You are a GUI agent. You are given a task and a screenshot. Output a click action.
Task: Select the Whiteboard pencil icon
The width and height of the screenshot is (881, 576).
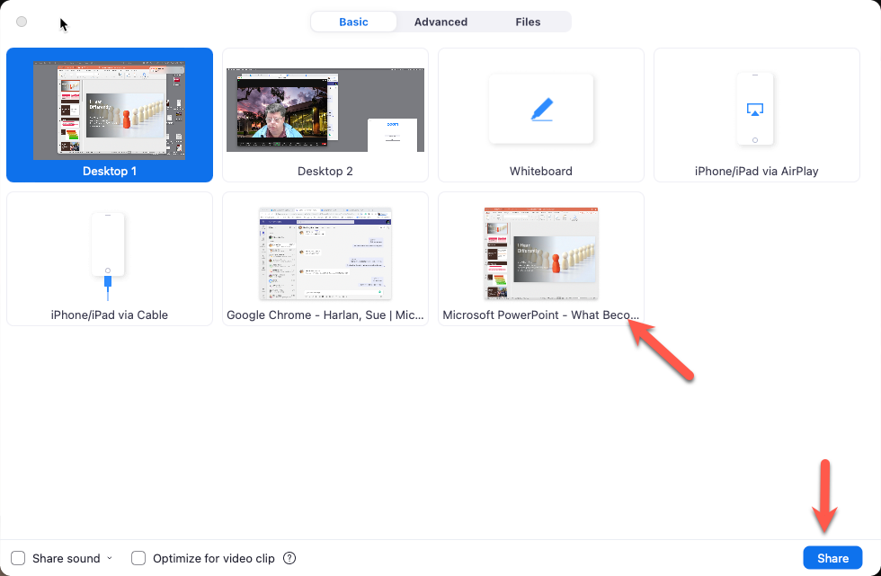click(540, 107)
